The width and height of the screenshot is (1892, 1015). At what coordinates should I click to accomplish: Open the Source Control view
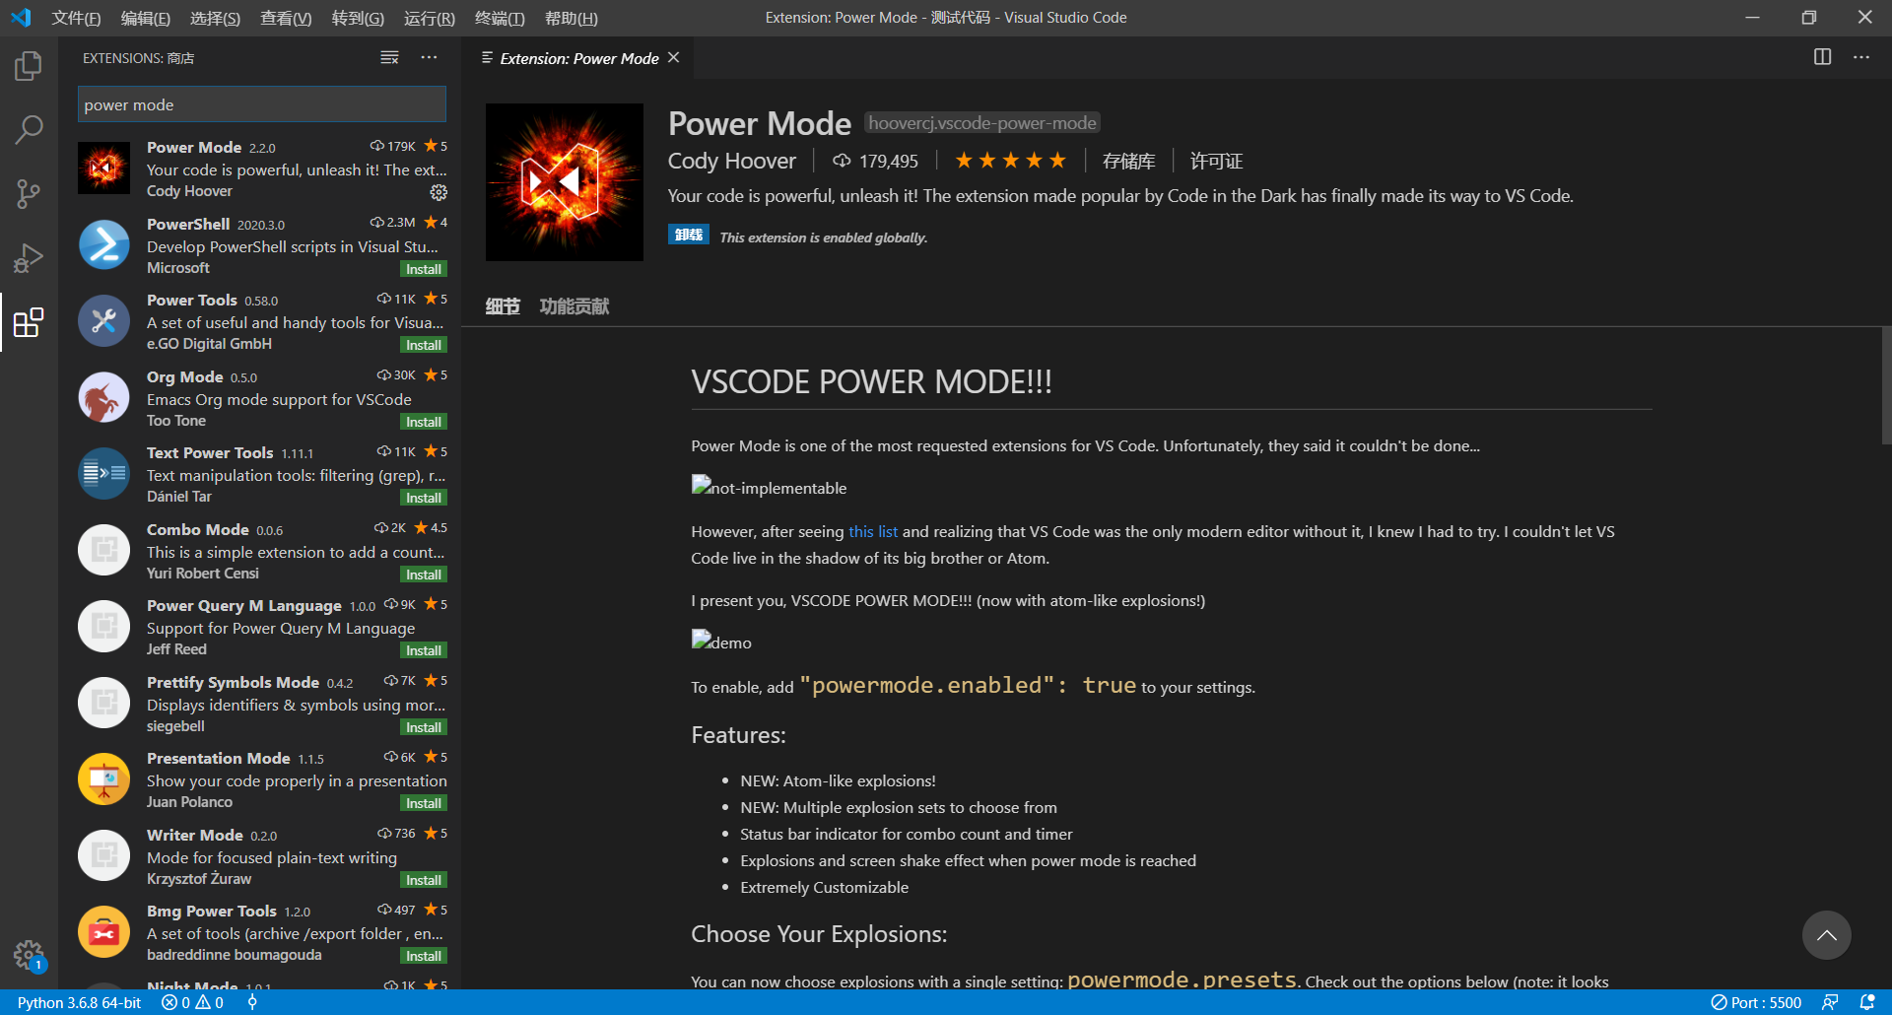pos(29,193)
